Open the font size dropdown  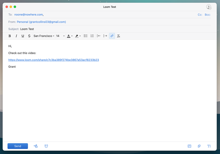(59, 36)
